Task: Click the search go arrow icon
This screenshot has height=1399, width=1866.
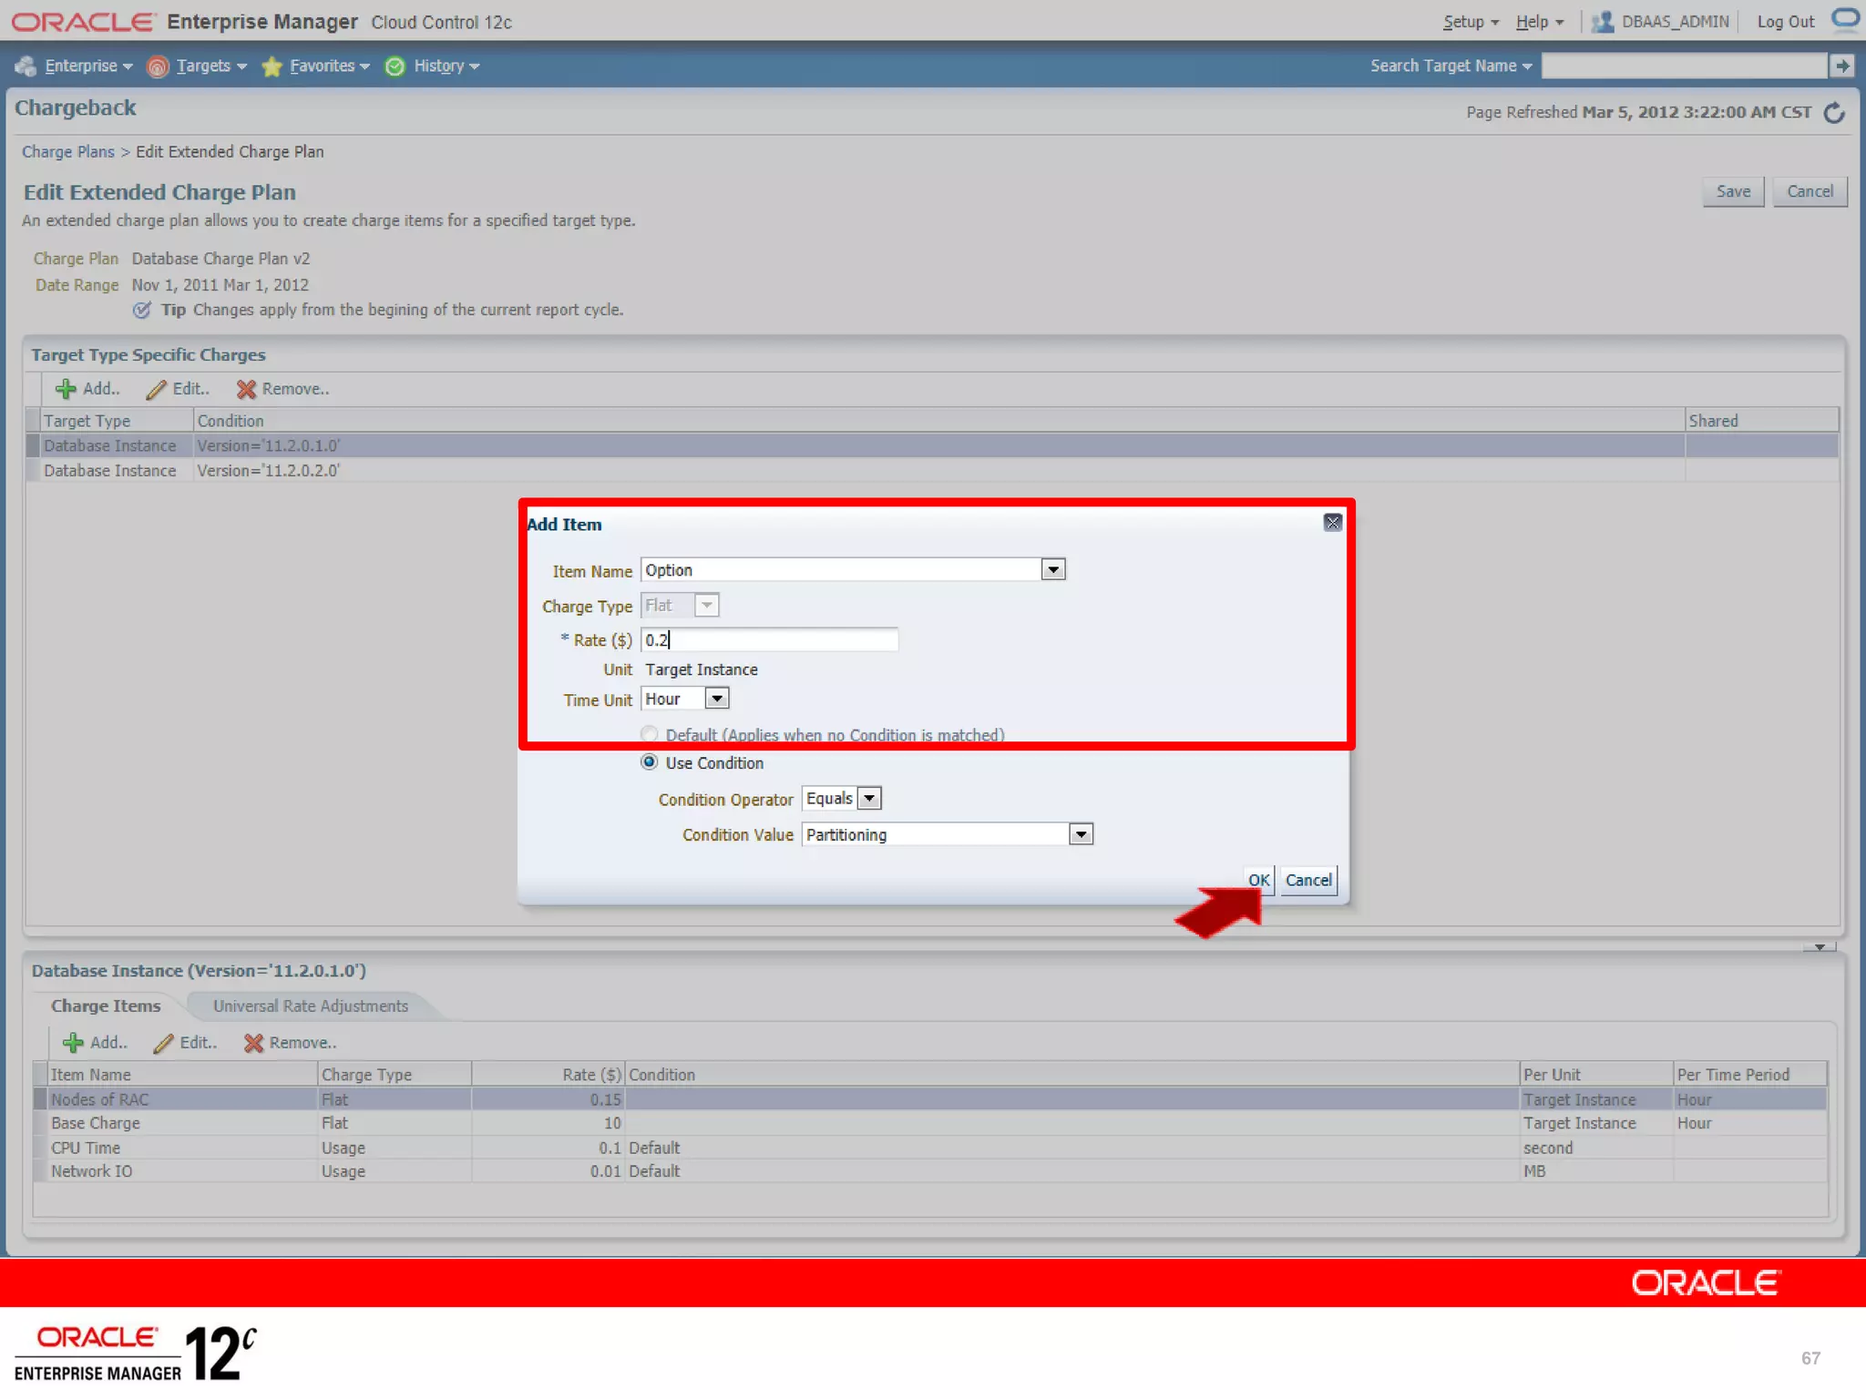Action: pos(1841,66)
